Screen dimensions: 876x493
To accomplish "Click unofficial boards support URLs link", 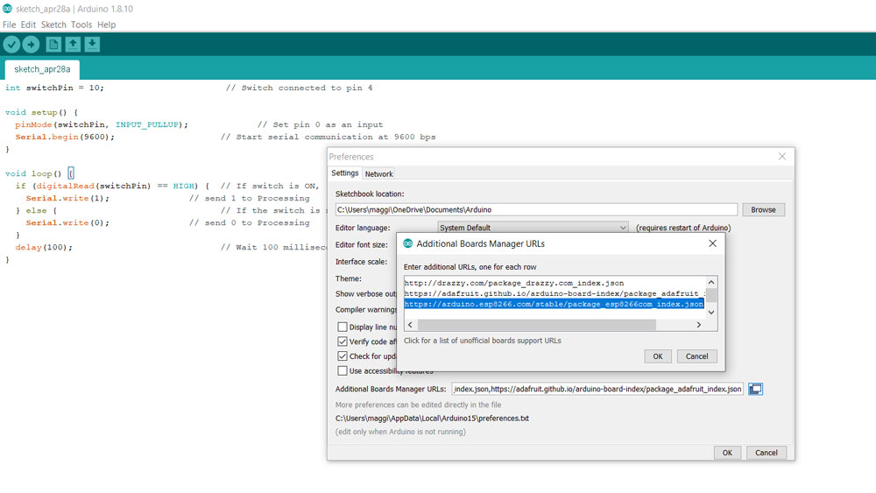I will pyautogui.click(x=482, y=341).
